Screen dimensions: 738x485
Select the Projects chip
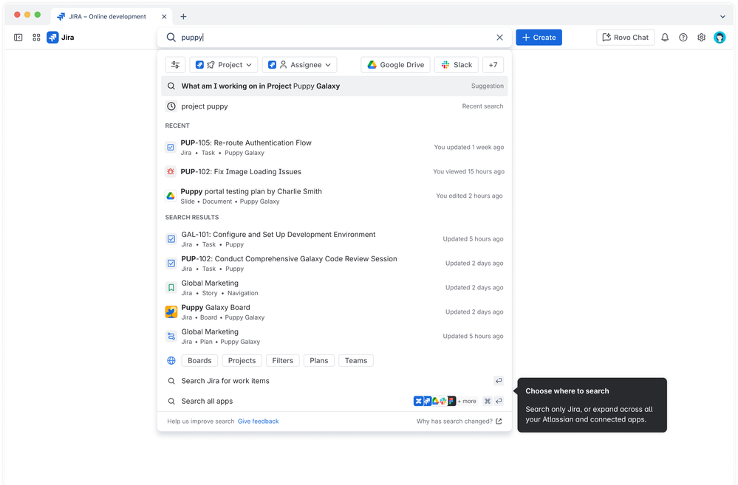coord(242,361)
